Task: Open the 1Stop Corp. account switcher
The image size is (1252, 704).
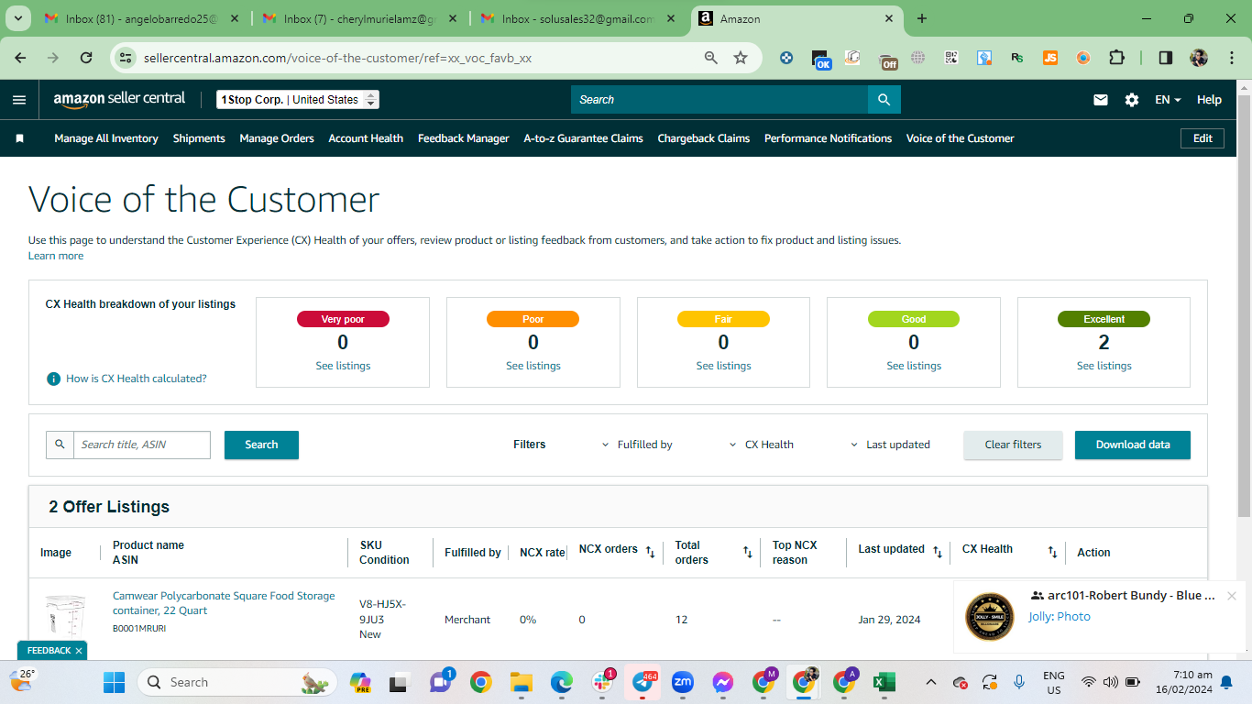Action: coord(298,100)
